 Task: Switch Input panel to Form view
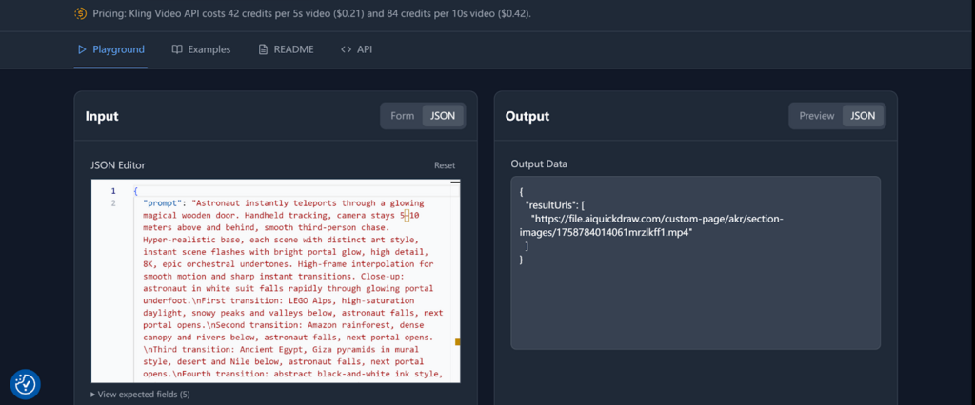tap(403, 116)
